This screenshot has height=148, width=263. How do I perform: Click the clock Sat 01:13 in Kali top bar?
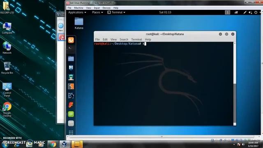[165, 12]
